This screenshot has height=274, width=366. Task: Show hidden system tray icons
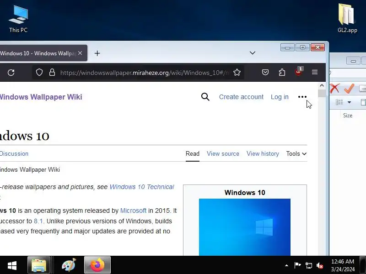click(x=286, y=265)
